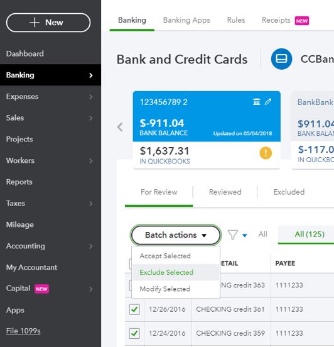
Task: Click the blue credit card icon beside CCBank
Action: [x=281, y=59]
